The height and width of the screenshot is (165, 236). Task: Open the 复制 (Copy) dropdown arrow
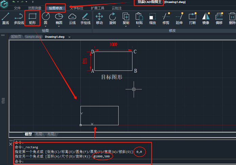click(126, 26)
